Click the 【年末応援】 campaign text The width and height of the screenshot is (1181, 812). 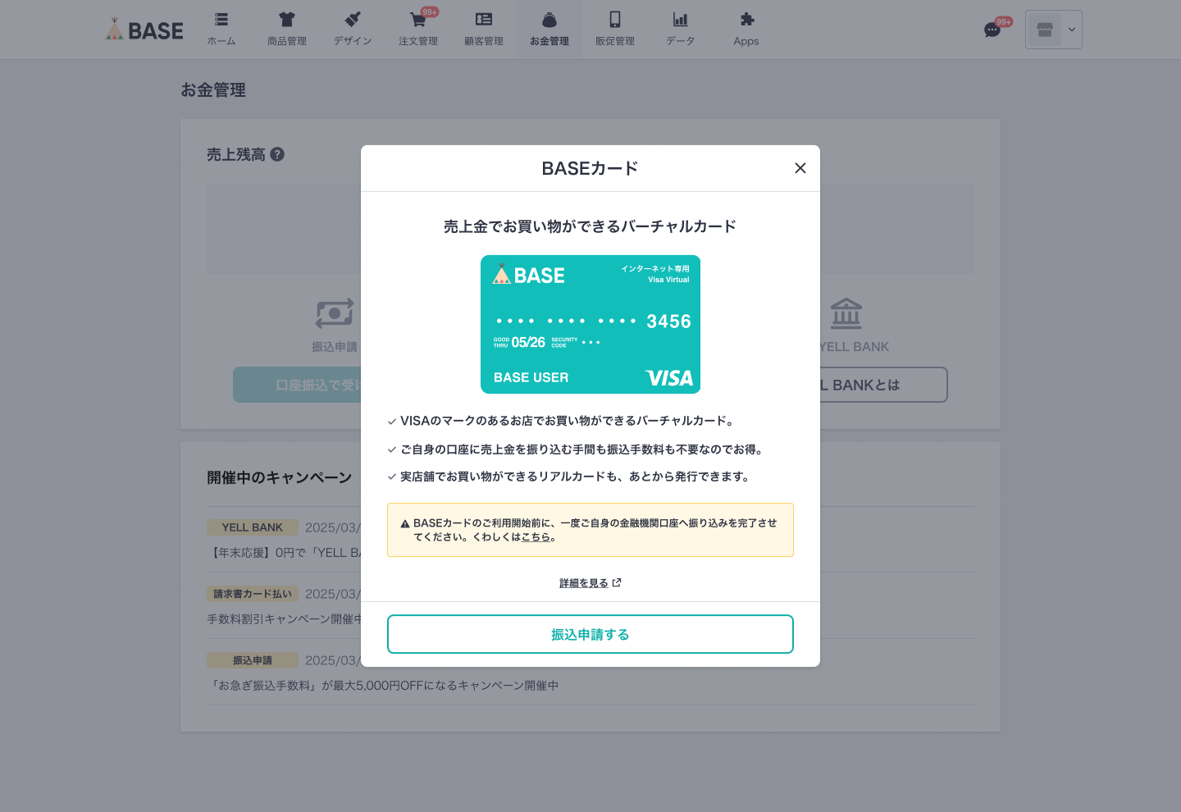pos(284,553)
